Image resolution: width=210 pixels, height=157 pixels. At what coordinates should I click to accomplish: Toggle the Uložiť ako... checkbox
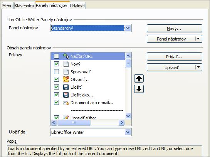[x=56, y=95]
